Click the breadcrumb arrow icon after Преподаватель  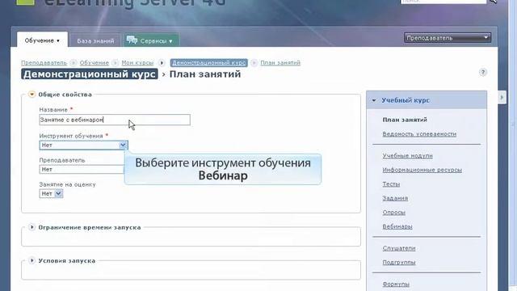[x=74, y=63]
